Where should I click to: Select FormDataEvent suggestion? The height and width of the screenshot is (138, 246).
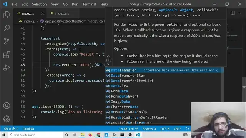click(163, 96)
